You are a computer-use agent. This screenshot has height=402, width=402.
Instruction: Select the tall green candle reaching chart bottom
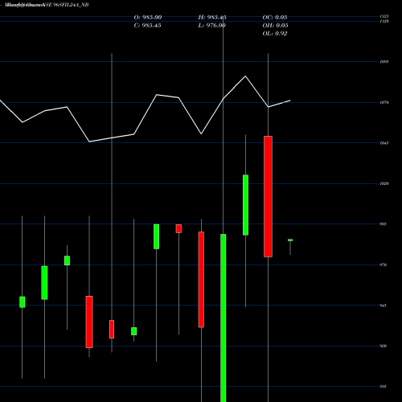pyautogui.click(x=224, y=318)
